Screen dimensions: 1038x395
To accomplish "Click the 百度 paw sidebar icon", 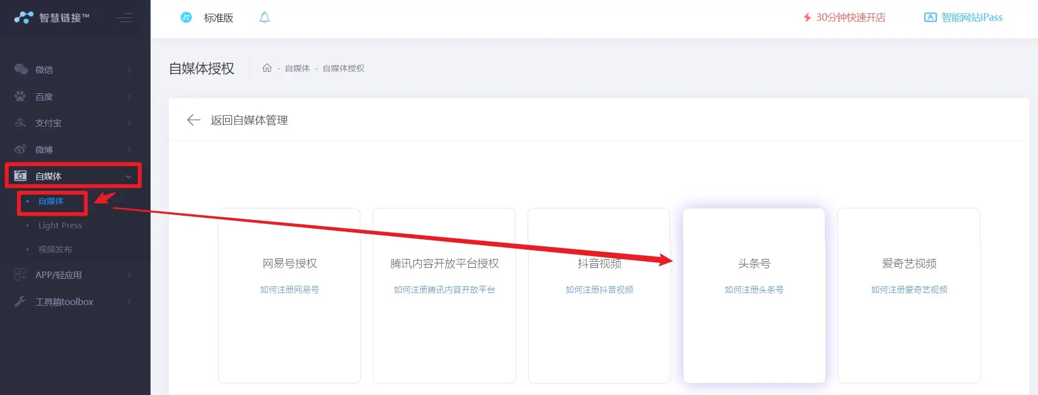I will click(20, 97).
